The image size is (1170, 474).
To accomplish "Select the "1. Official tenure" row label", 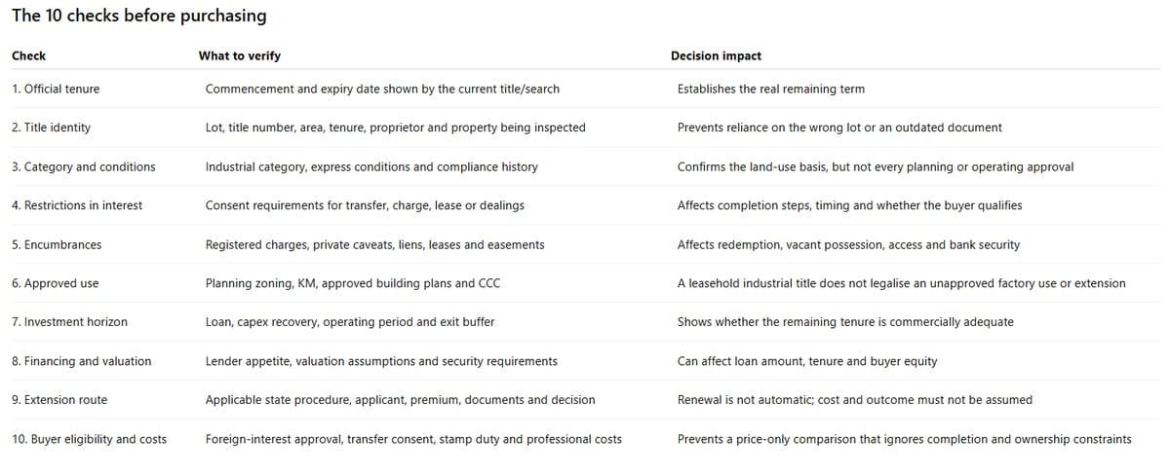I will tap(56, 90).
